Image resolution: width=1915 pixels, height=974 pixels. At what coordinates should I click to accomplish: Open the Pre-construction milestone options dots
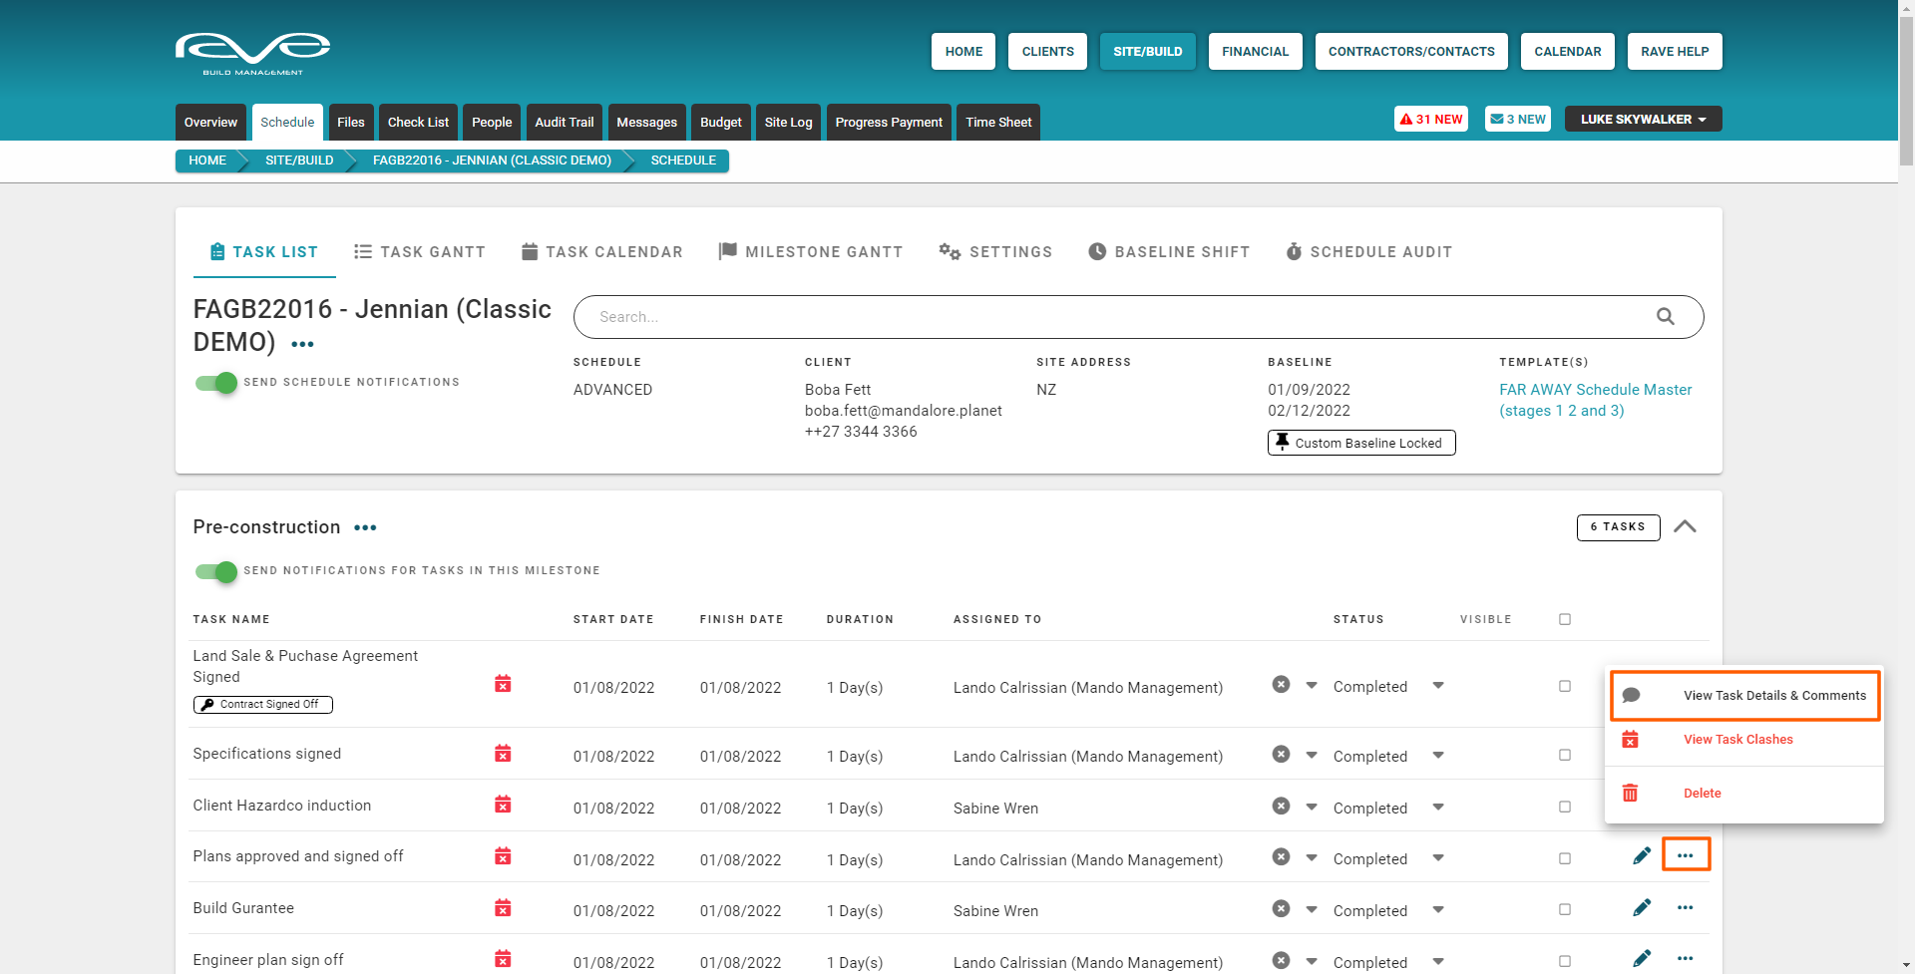365,527
